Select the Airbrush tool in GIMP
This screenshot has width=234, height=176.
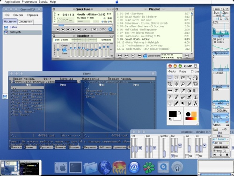[189, 97]
